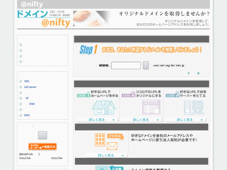Open the LaCoocan sidebar link

(30, 87)
